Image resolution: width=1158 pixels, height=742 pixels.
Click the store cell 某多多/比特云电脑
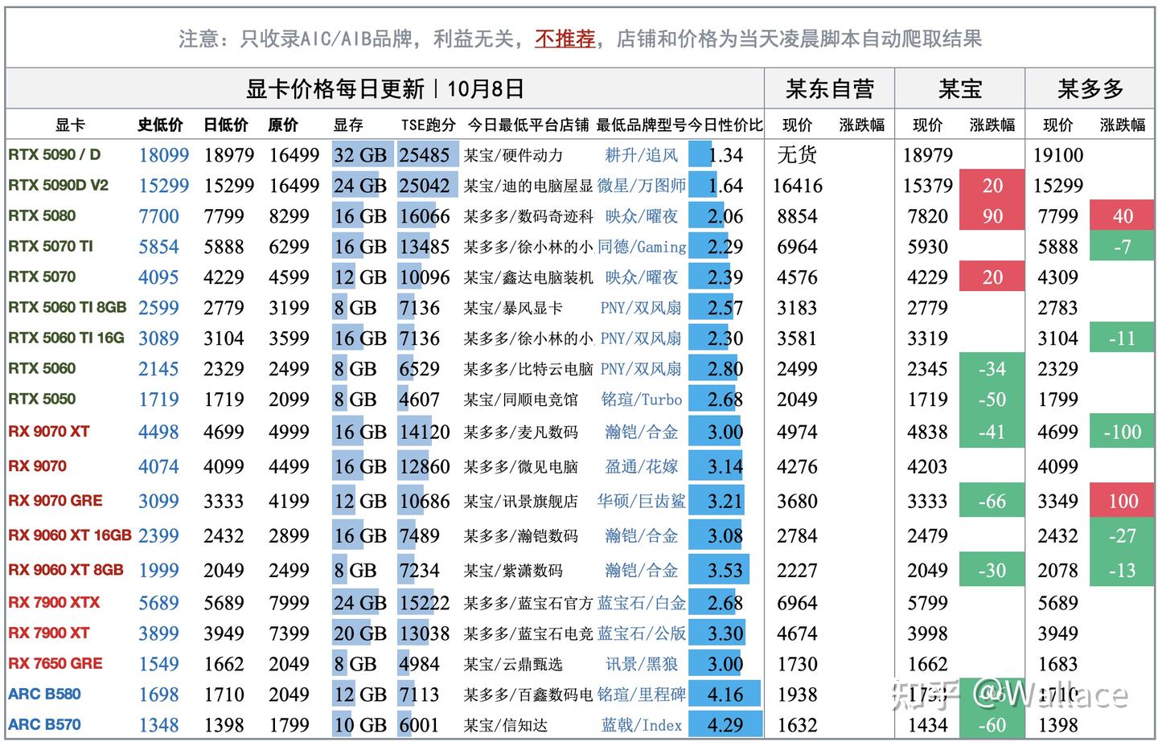pyautogui.click(x=528, y=369)
